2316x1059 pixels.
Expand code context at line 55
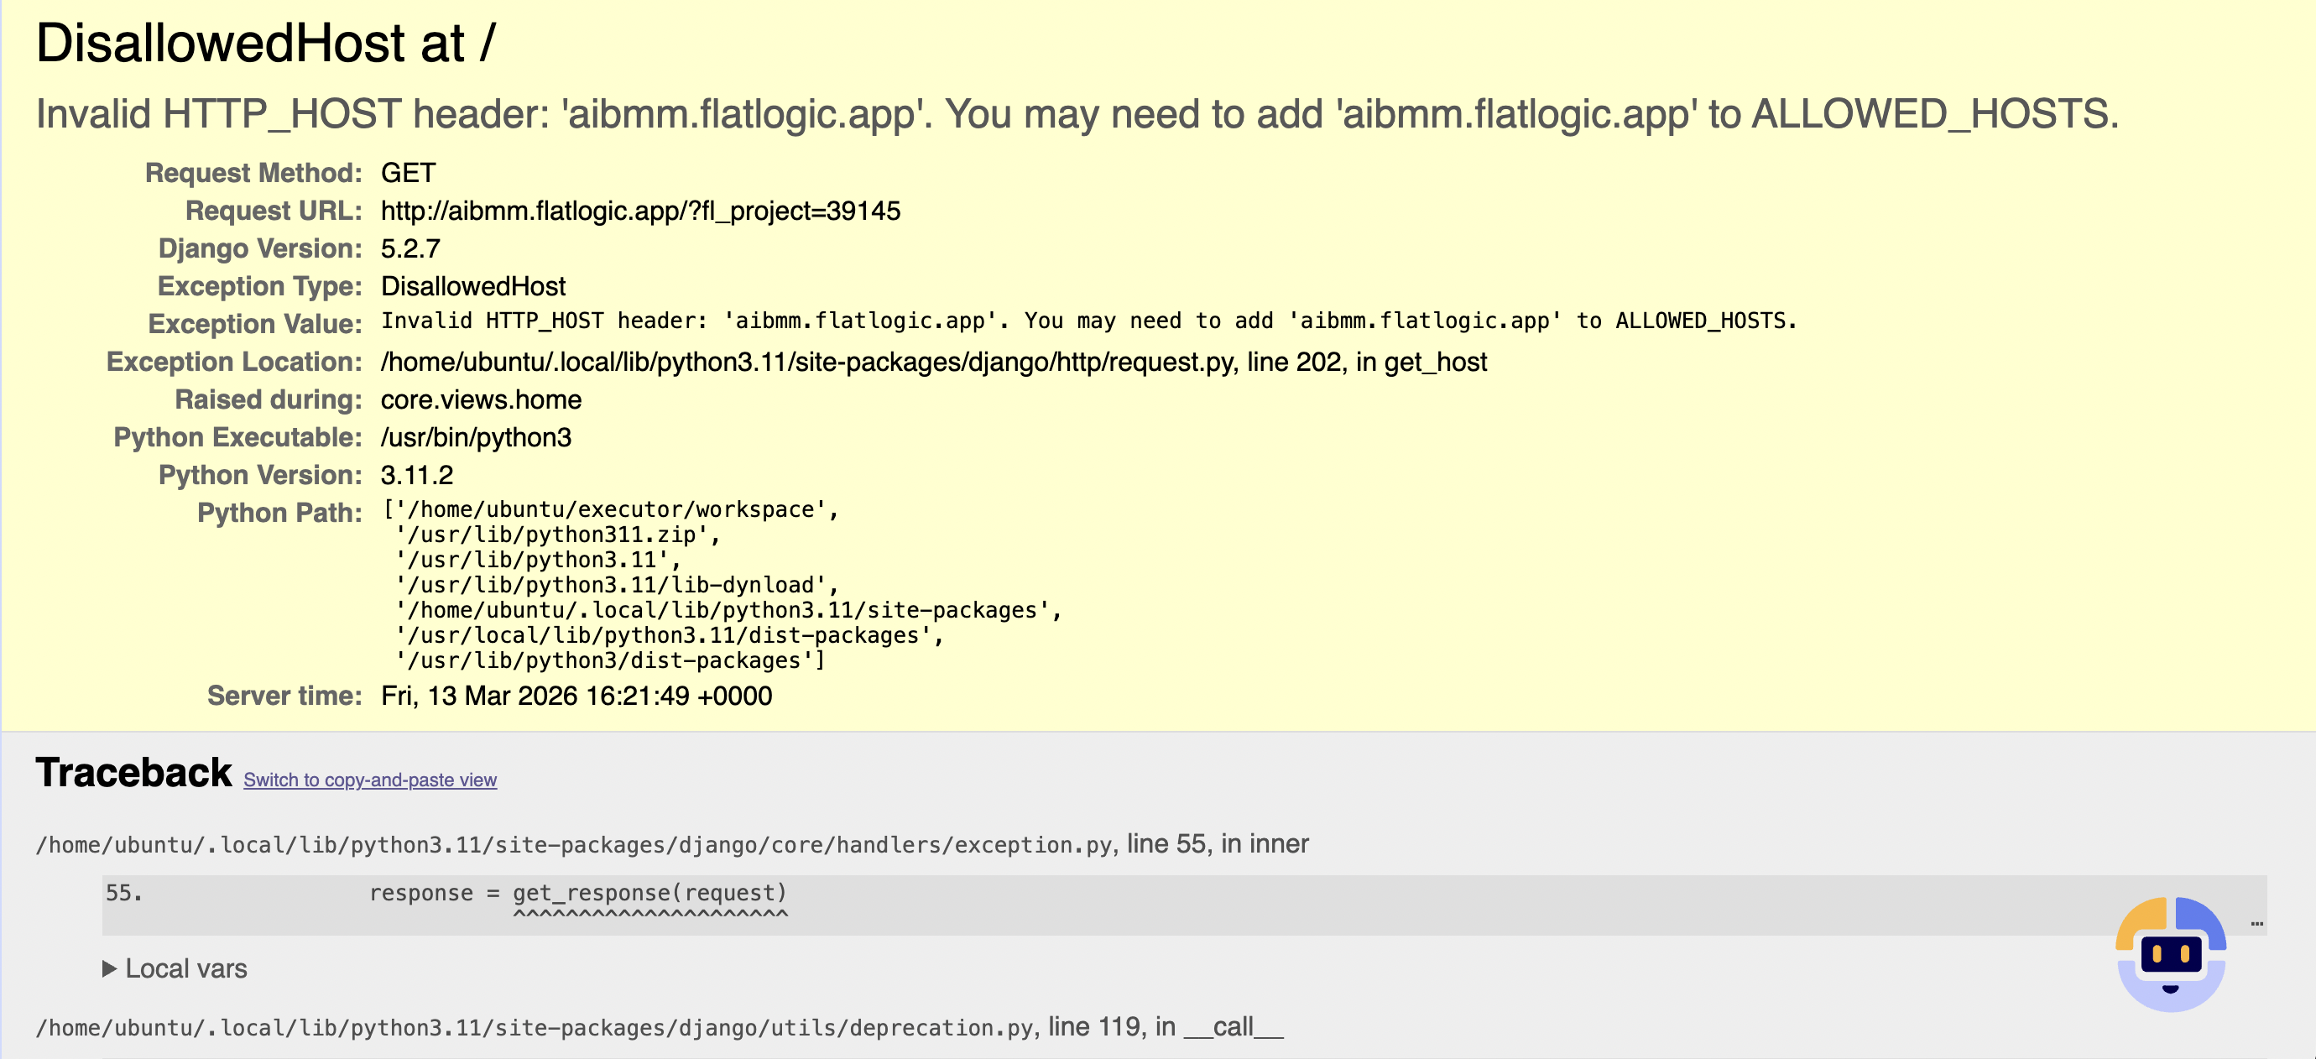click(577, 894)
